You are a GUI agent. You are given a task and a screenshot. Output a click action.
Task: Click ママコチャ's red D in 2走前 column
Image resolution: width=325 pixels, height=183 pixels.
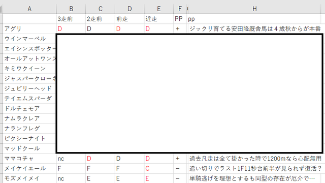tap(89, 159)
